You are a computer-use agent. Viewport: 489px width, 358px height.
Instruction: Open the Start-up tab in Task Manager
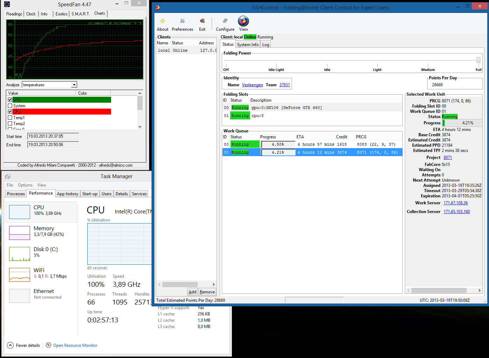[90, 194]
